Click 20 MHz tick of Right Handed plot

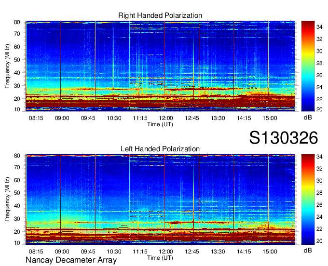(17, 99)
